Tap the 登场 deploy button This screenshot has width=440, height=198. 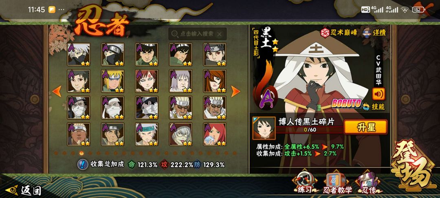coord(415,166)
